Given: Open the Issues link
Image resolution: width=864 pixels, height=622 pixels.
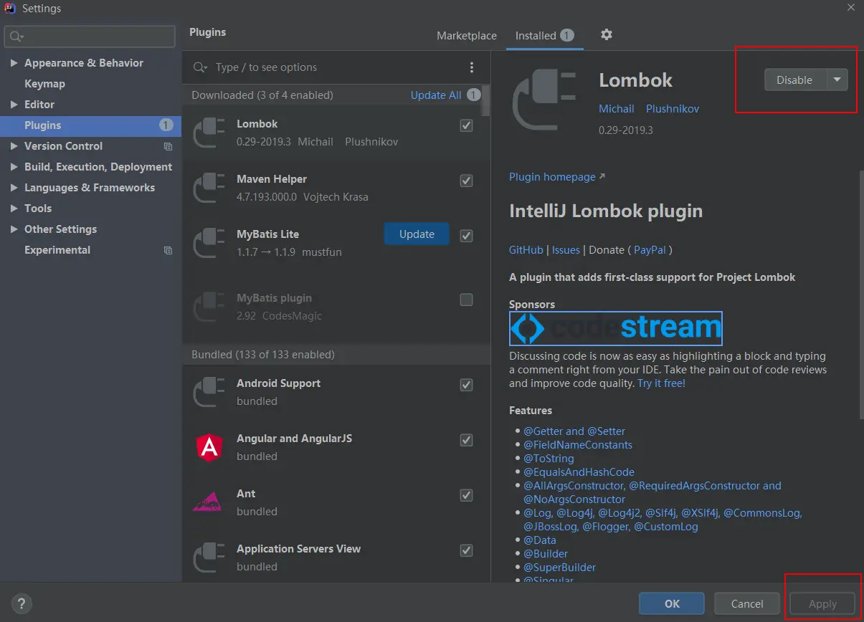Looking at the screenshot, I should [566, 250].
